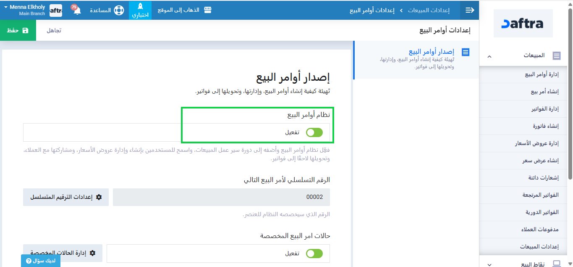573x267 pixels.
Task: Click the green Save button
Action: [18, 31]
